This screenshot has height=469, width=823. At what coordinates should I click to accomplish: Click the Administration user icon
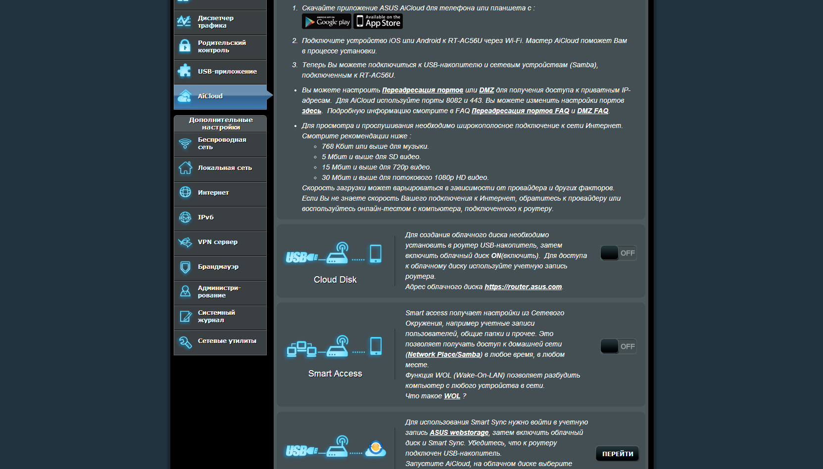click(185, 291)
